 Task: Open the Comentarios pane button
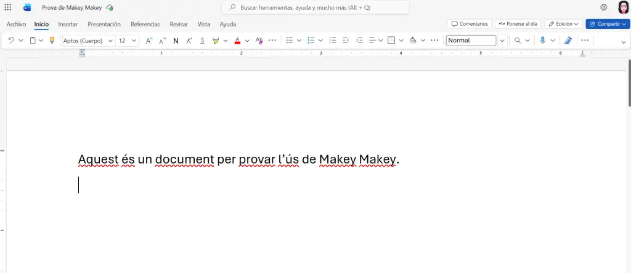(470, 24)
